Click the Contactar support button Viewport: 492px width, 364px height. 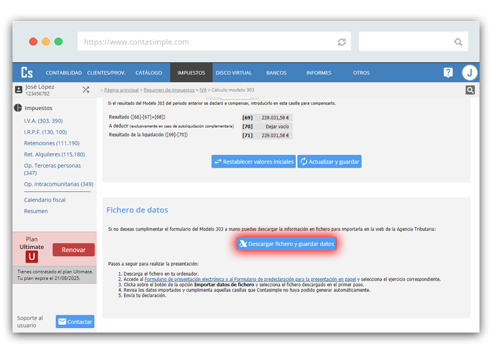pos(75,322)
